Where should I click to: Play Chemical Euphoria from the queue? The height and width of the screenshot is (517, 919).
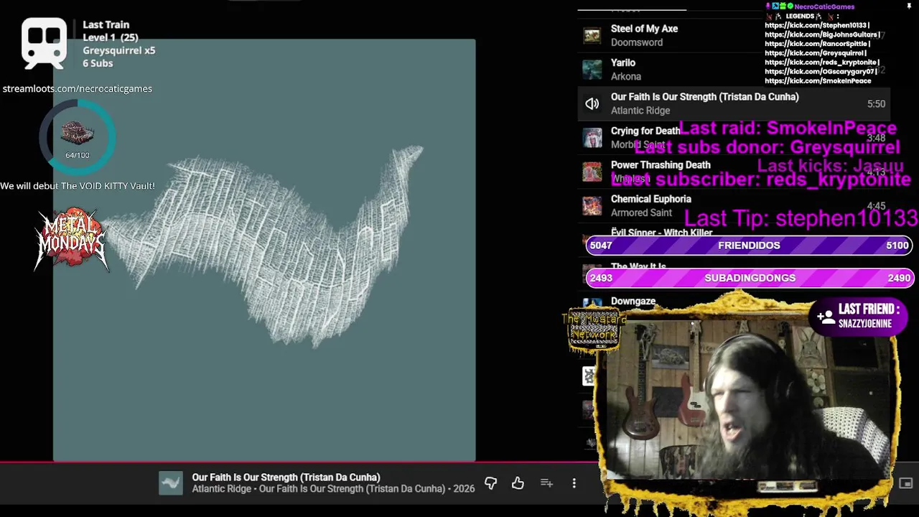650,199
